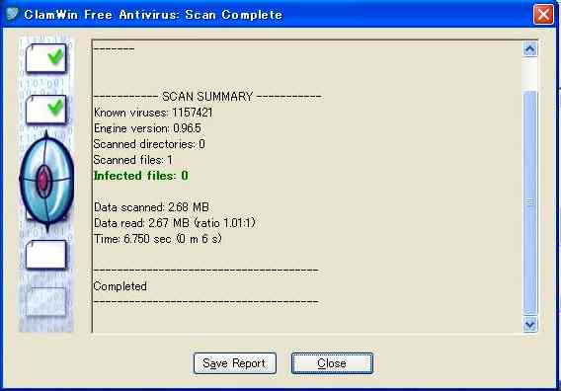
Task: Click the red X title bar button
Action: tap(543, 15)
